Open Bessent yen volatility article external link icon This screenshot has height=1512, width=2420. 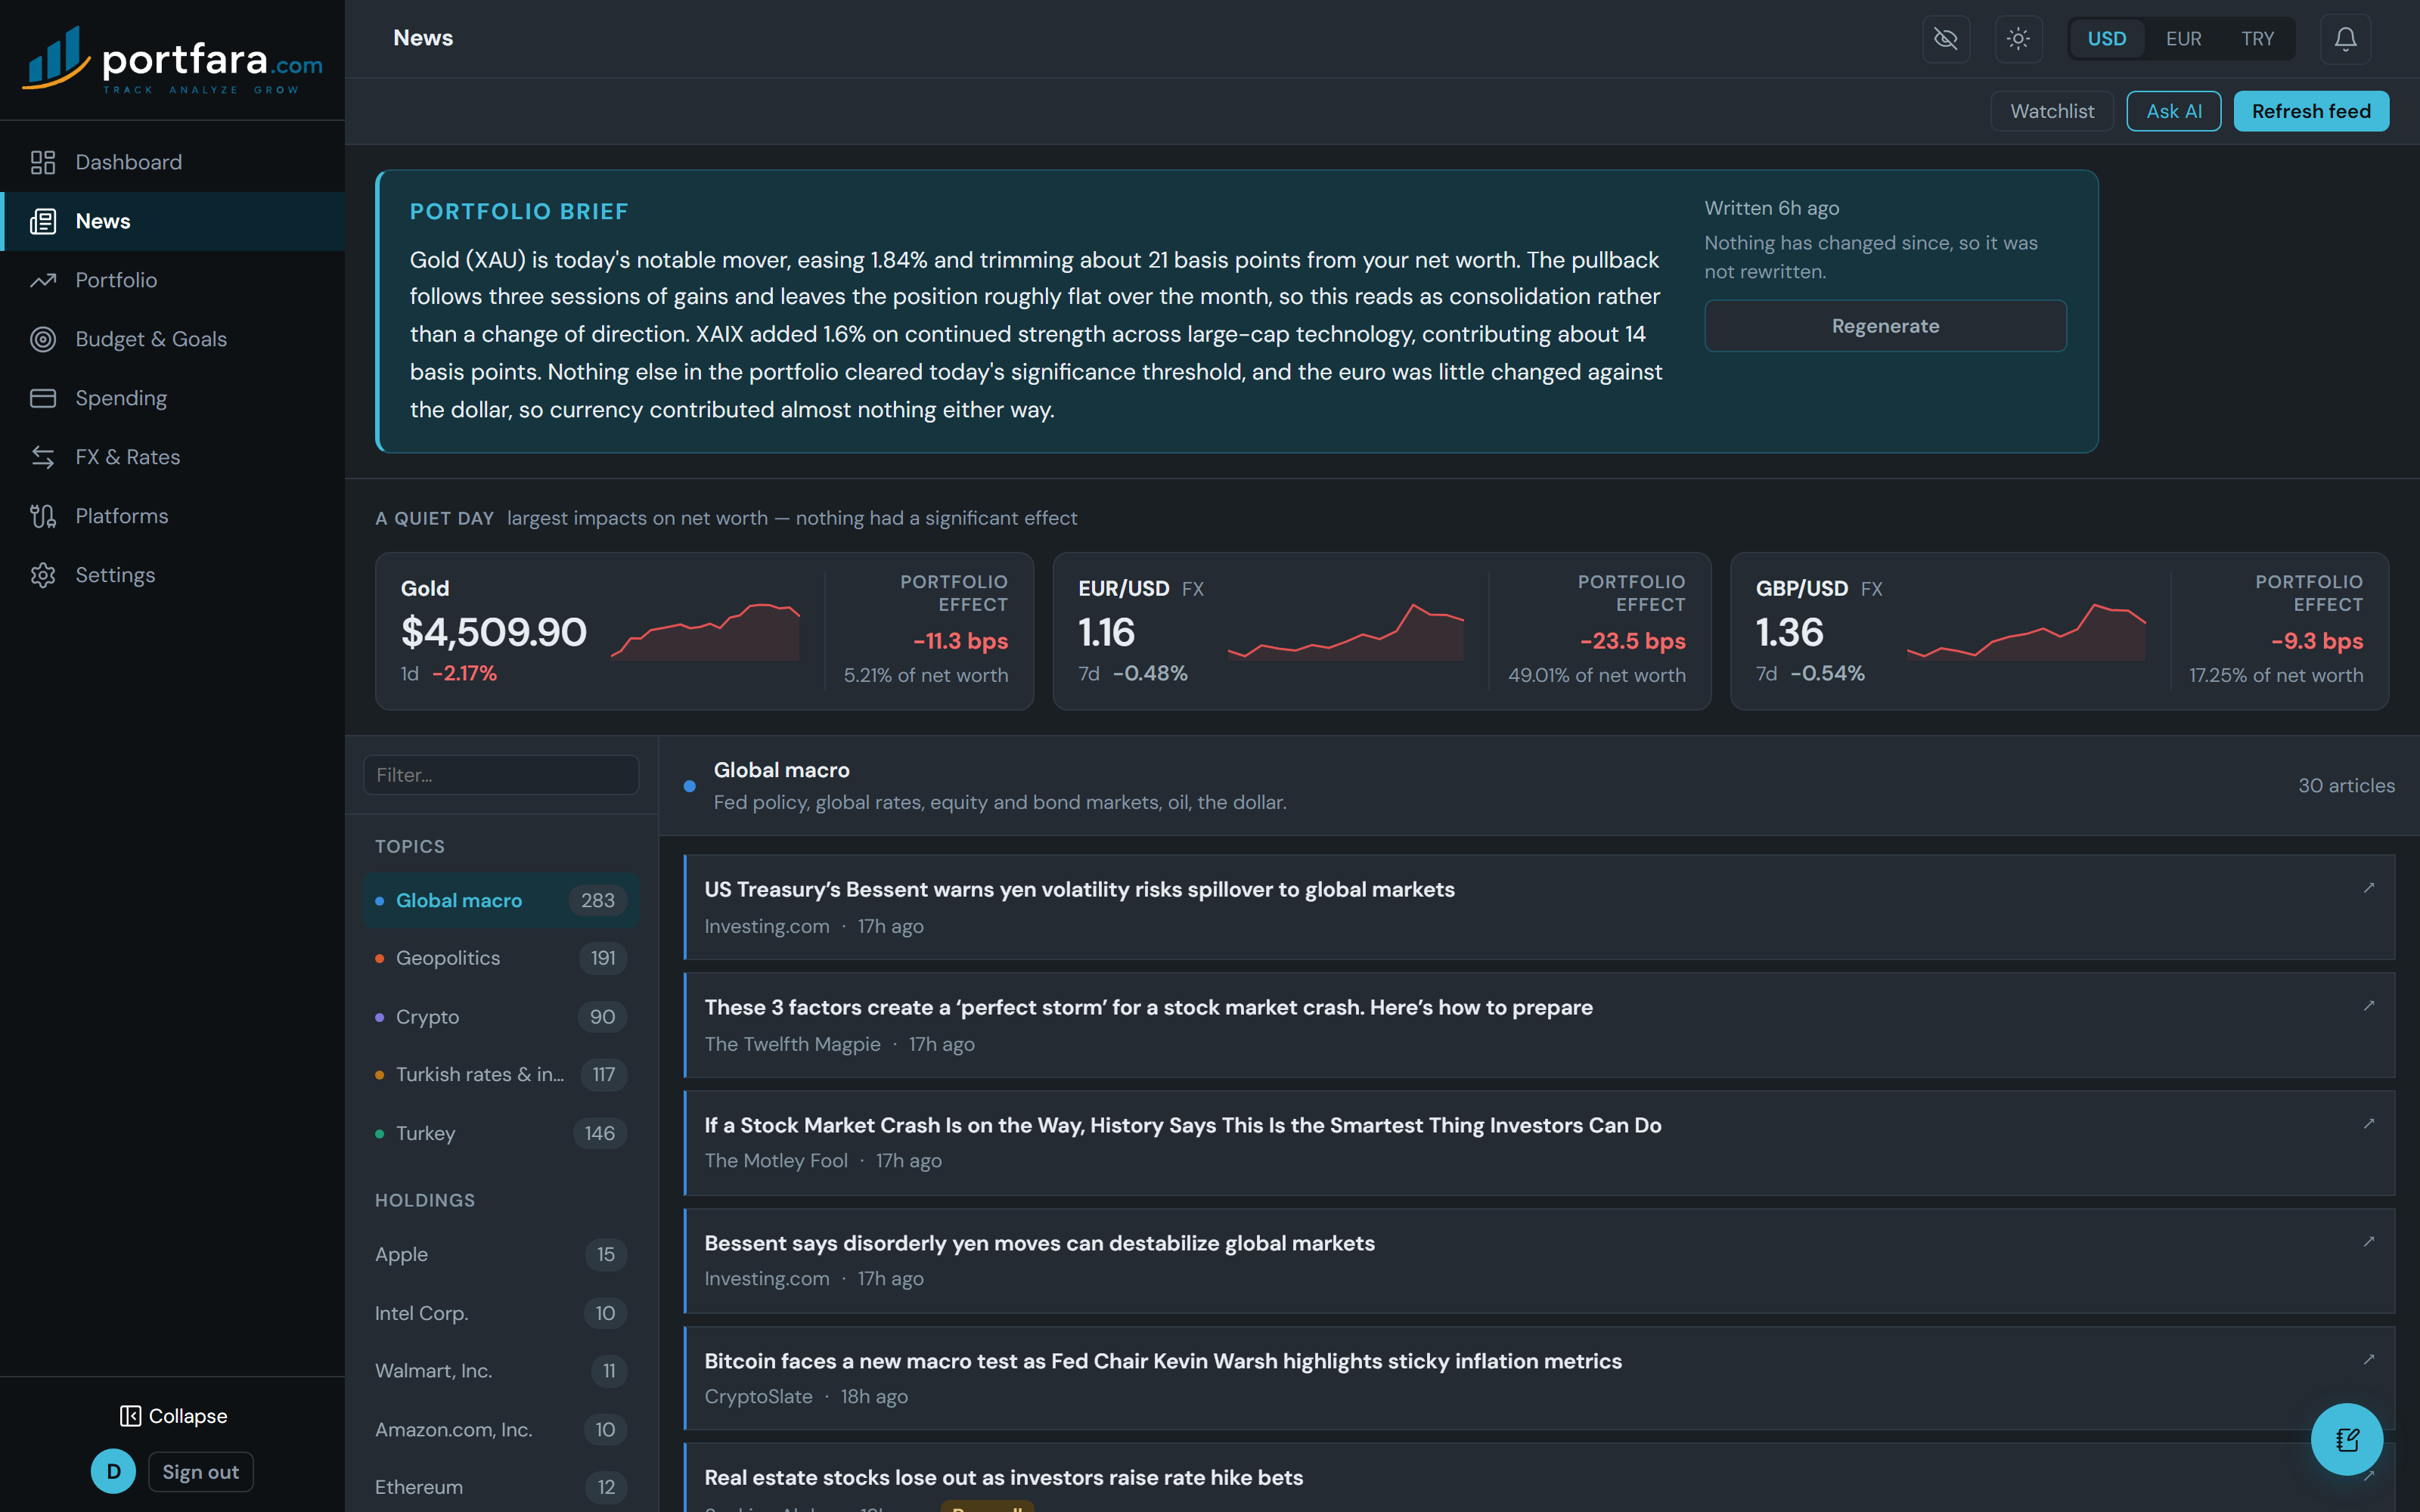pyautogui.click(x=2369, y=888)
